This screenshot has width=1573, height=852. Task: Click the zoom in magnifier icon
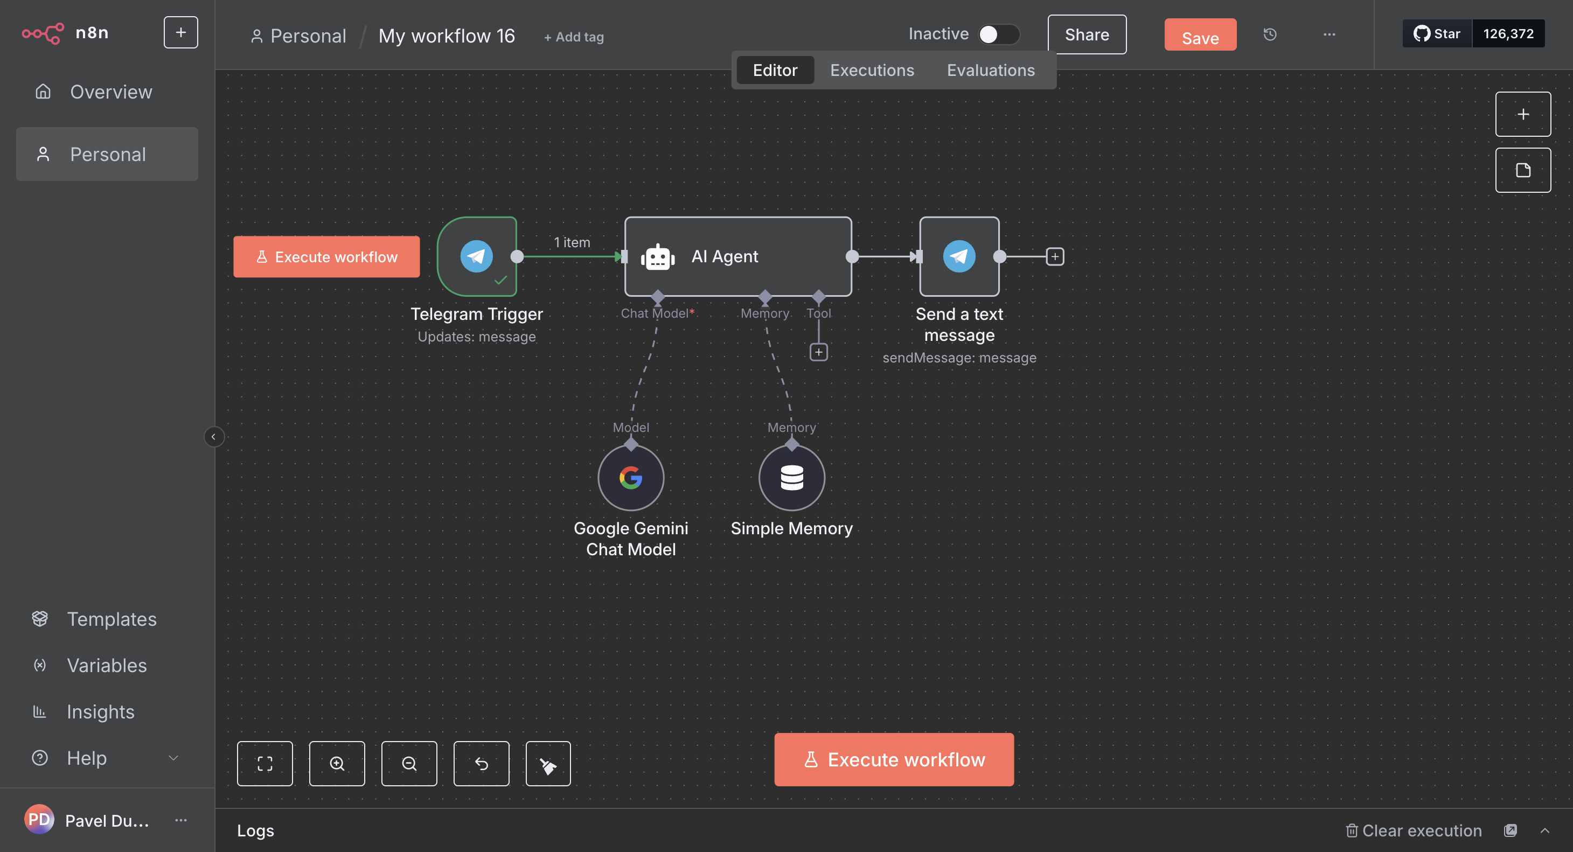(x=337, y=764)
